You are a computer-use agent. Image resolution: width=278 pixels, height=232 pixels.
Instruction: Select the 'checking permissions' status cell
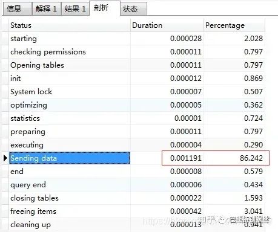70,52
